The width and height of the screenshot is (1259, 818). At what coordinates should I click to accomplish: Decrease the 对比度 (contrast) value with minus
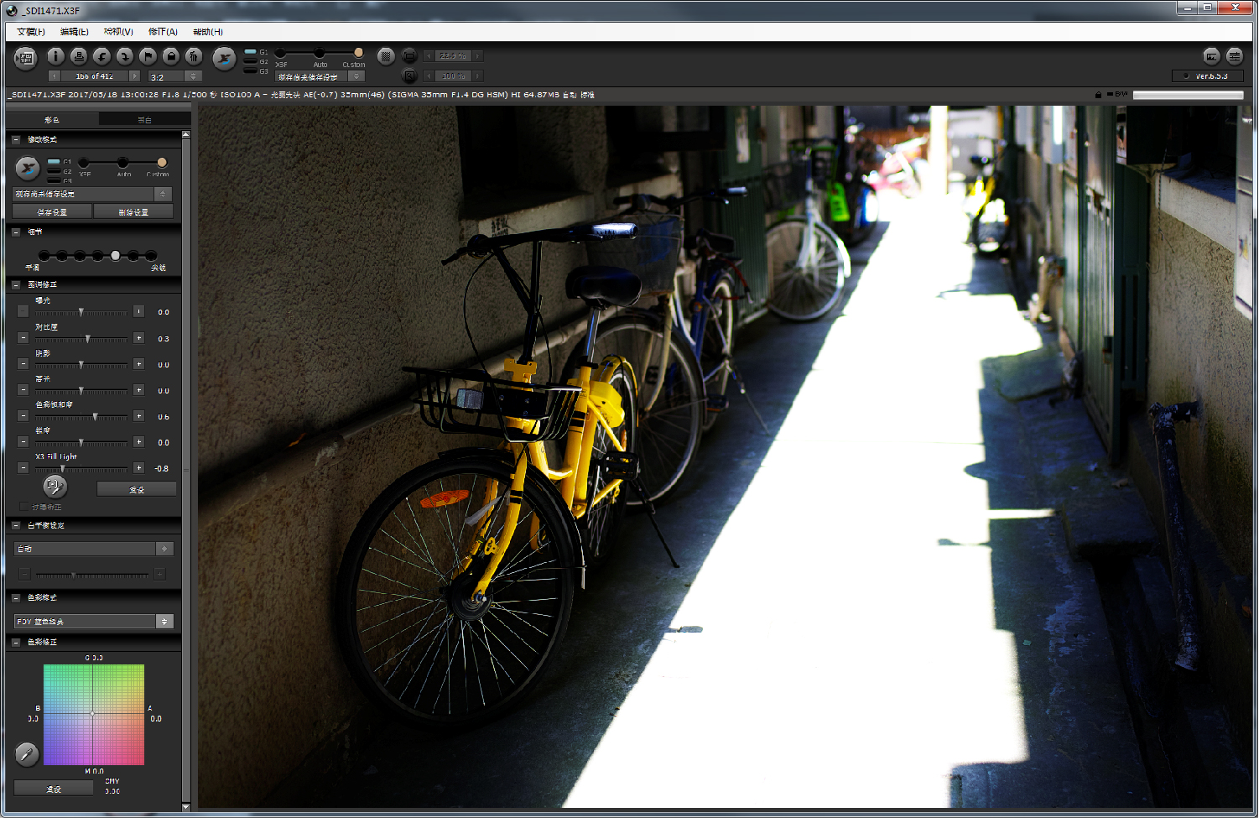point(23,338)
